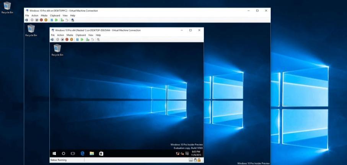Click Ctrl+Alt+Delete icon in Nested 1 window toolbar
This screenshot has width=347, height=165.
tap(52, 39)
